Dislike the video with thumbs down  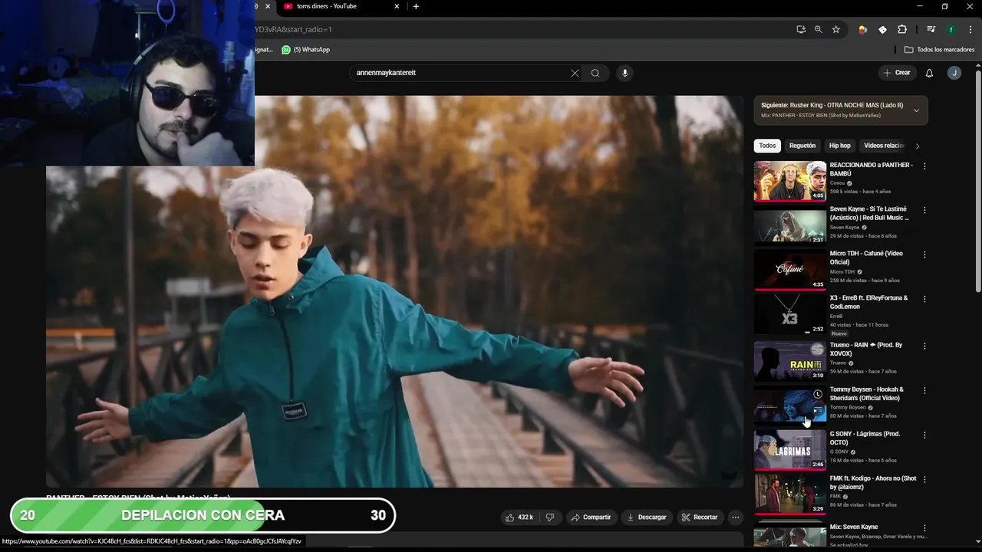(x=550, y=517)
